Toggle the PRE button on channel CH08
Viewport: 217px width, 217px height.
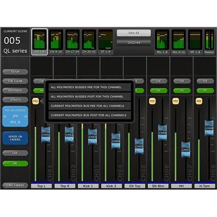click(x=199, y=101)
